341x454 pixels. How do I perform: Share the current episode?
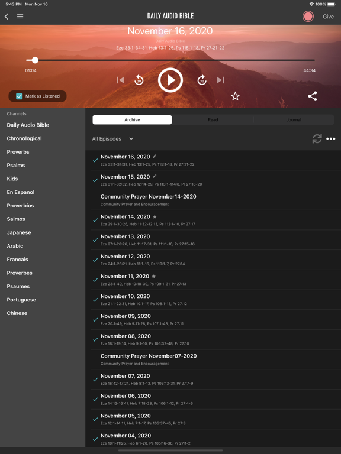tap(313, 96)
